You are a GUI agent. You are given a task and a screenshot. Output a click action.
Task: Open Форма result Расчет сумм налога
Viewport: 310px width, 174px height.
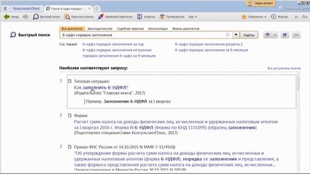pyautogui.click(x=176, y=125)
